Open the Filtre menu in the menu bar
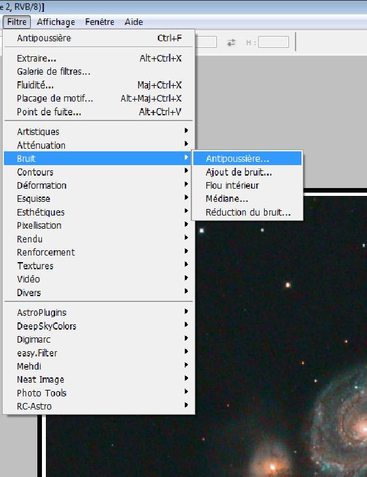Viewport: 367px width, 477px height. [x=17, y=22]
